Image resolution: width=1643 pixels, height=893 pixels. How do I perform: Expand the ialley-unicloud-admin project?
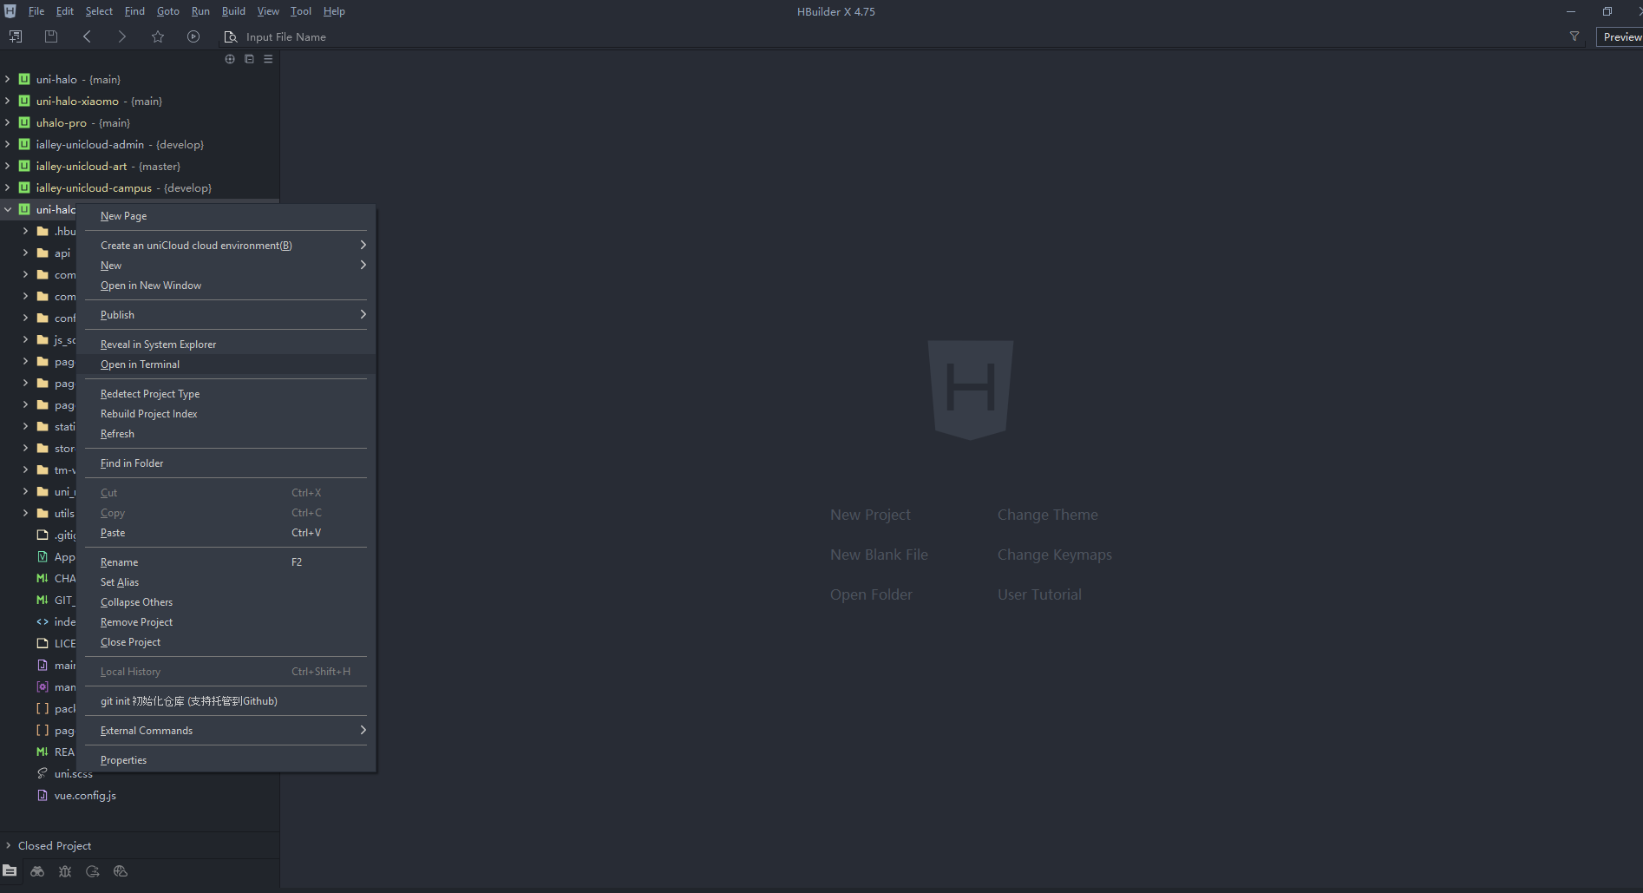tap(8, 144)
